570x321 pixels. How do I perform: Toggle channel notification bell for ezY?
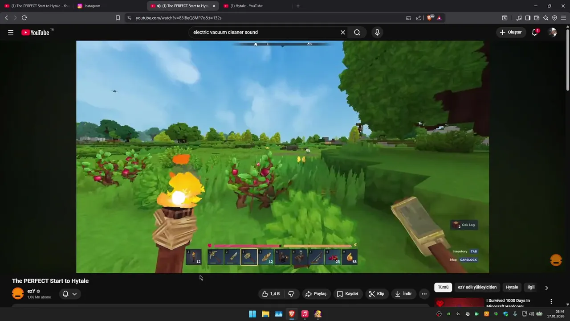[x=65, y=294]
